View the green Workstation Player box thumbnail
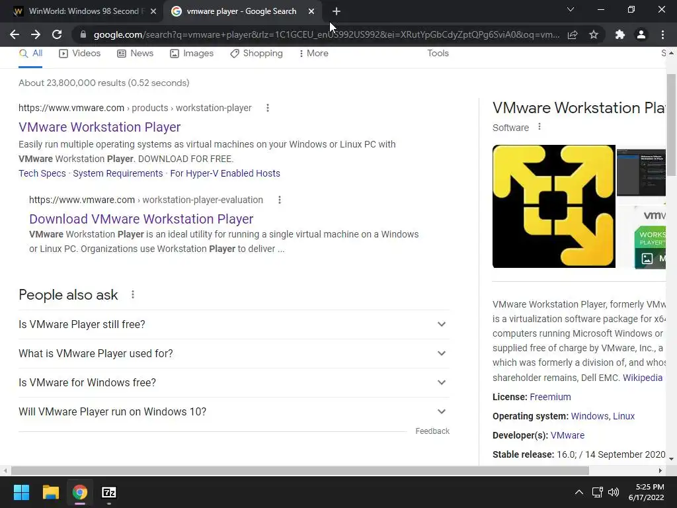 pos(651,237)
